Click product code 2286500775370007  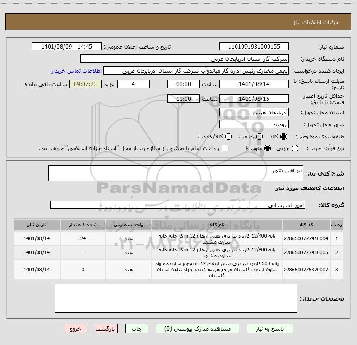pyautogui.click(x=306, y=270)
